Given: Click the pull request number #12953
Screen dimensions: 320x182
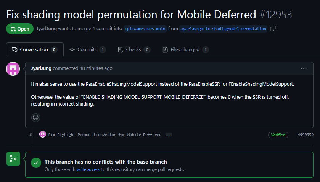Looking at the screenshot, I should click(276, 15).
